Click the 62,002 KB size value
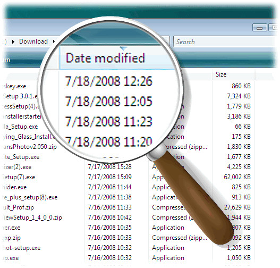The width and height of the screenshot is (280, 268). pos(237,177)
